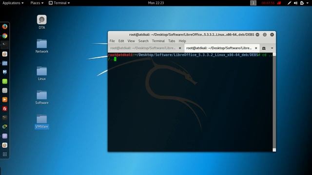Close the terminal window

click(x=272, y=35)
